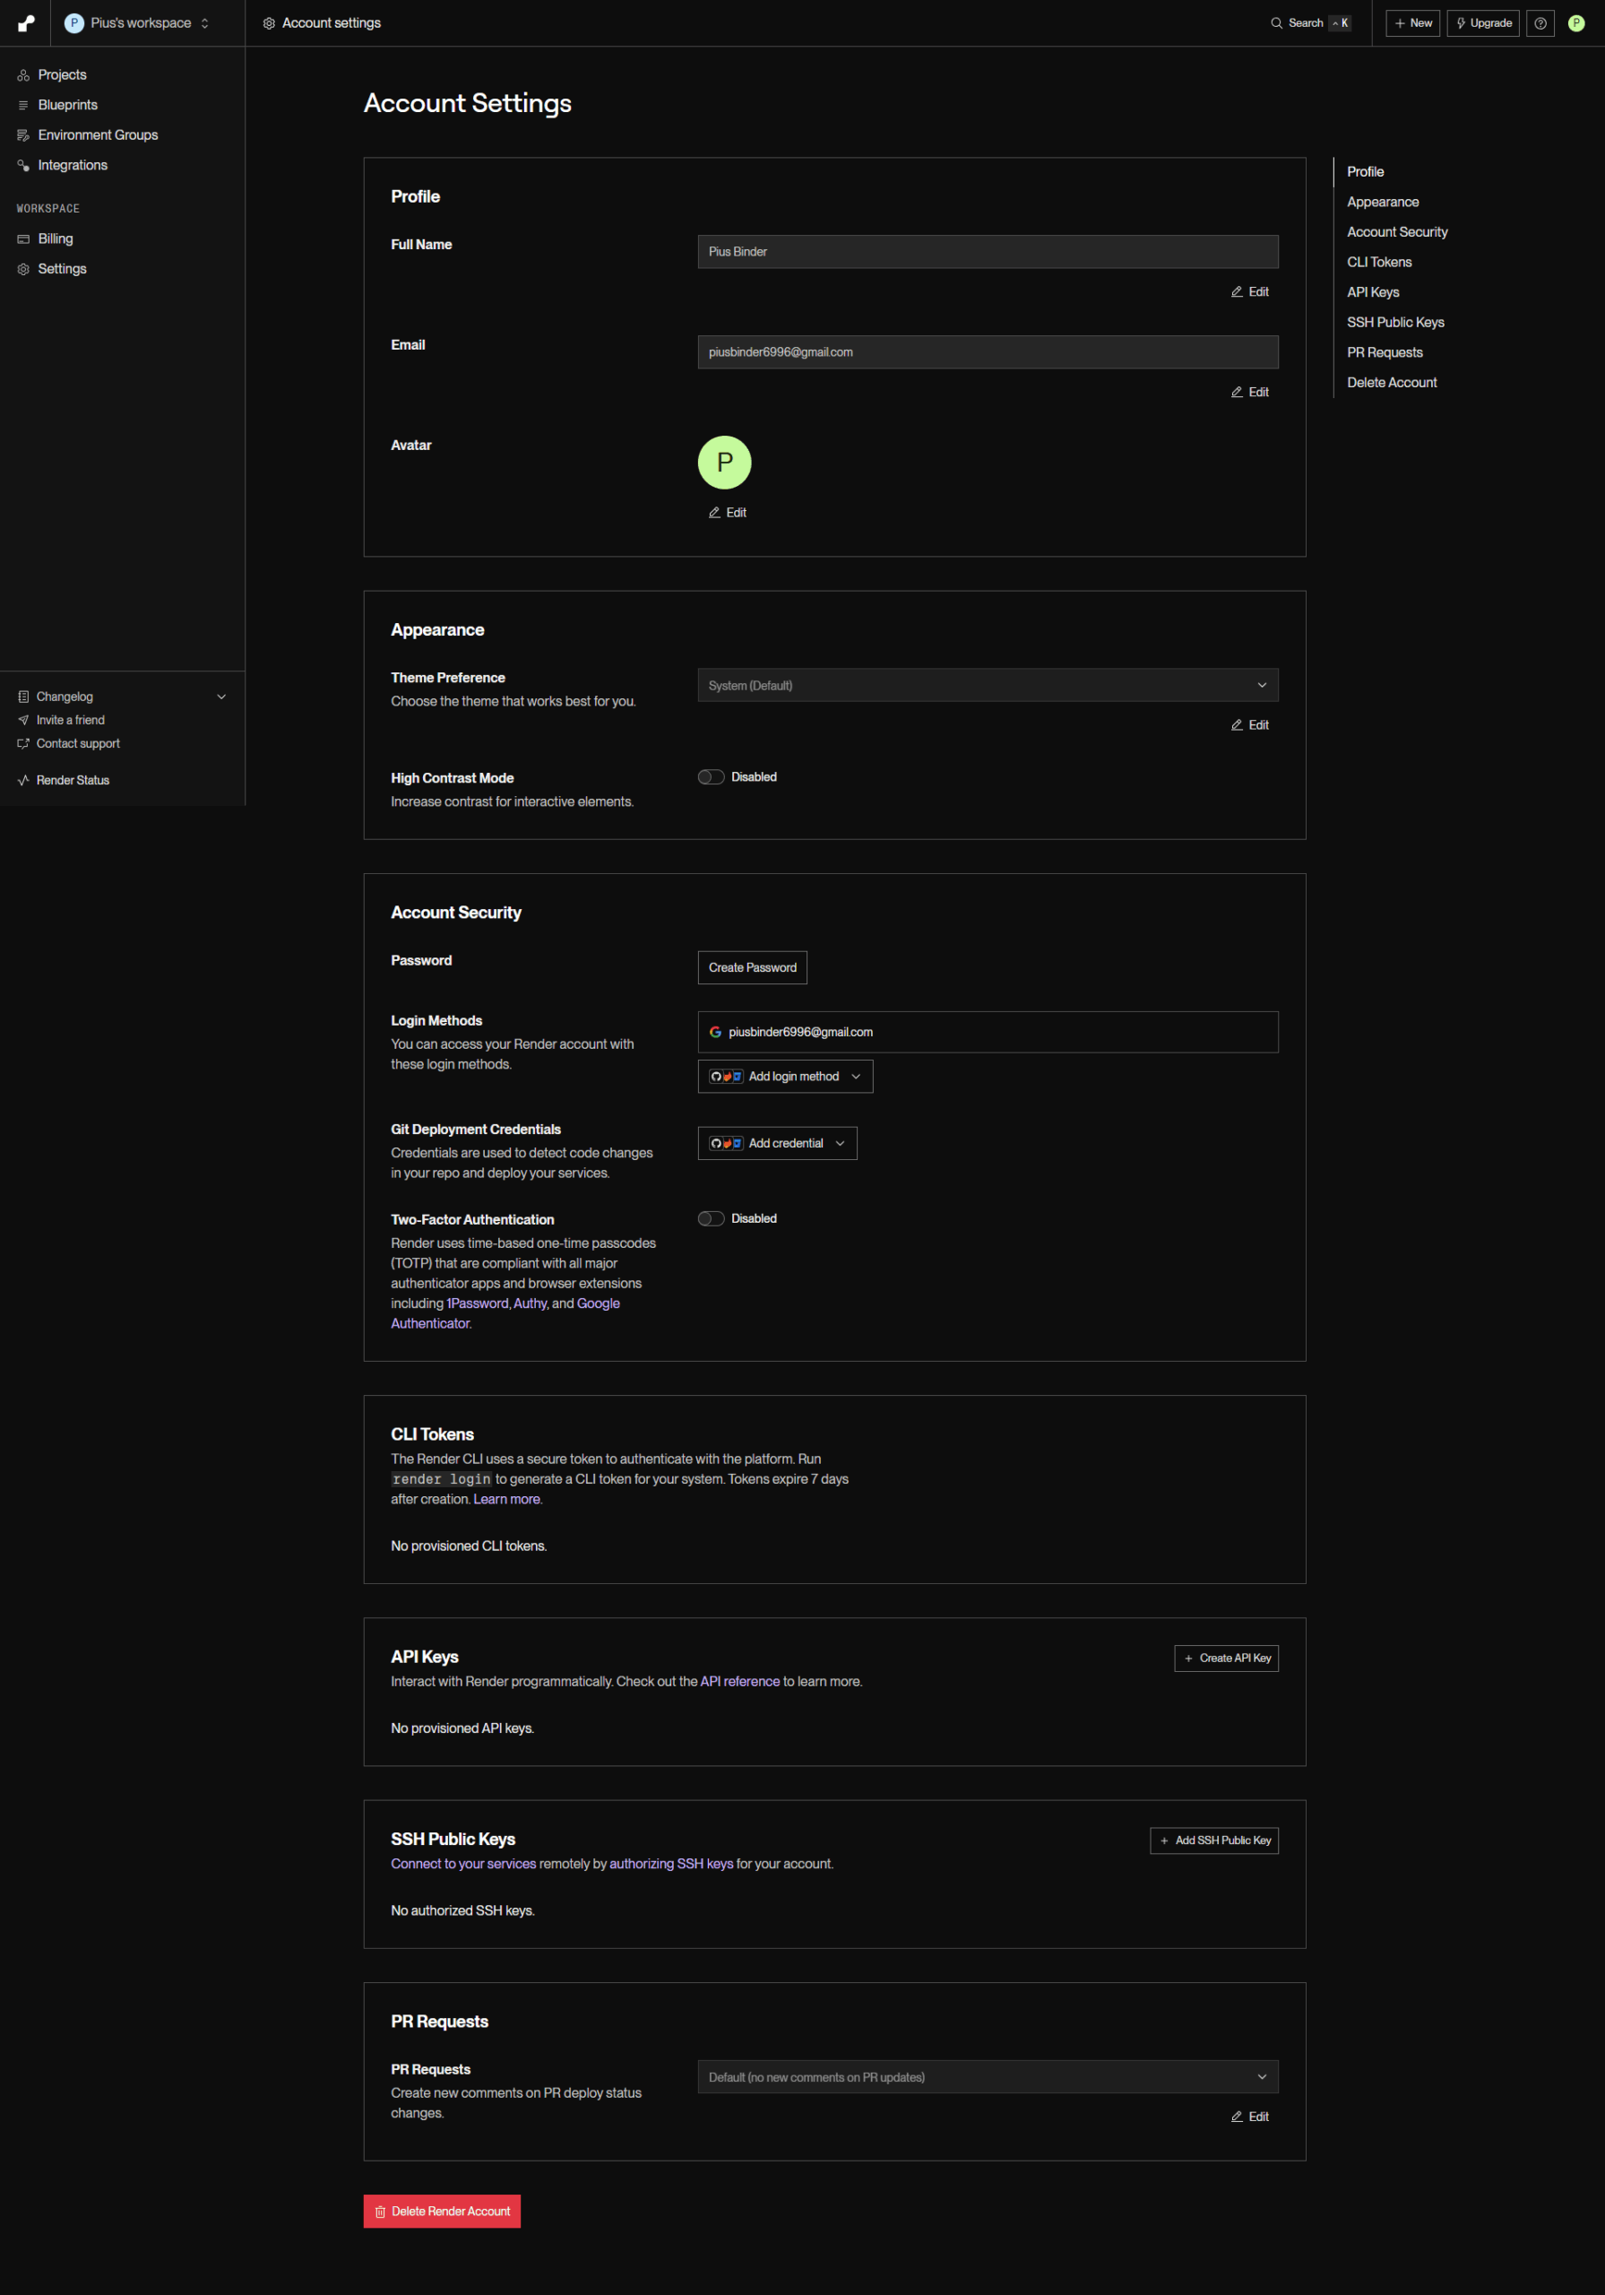Open the help question mark icon

pyautogui.click(x=1540, y=23)
